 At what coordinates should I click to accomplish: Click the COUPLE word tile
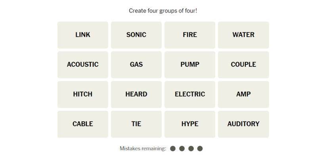coord(243,64)
